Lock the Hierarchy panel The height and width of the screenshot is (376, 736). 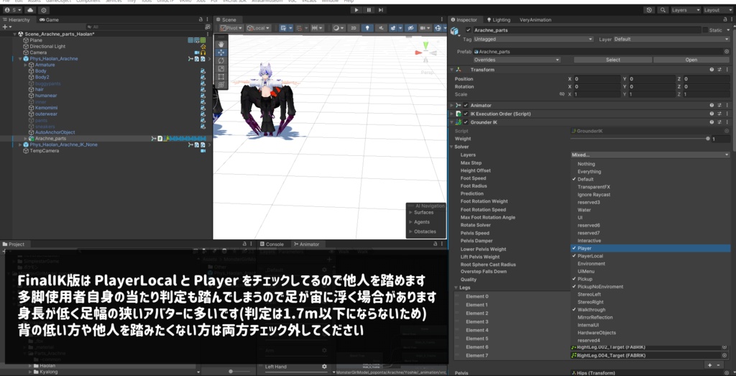(201, 19)
